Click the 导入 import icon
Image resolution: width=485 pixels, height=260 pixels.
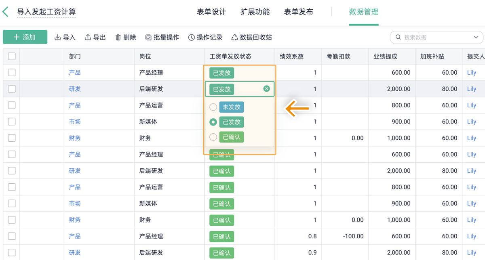click(58, 37)
